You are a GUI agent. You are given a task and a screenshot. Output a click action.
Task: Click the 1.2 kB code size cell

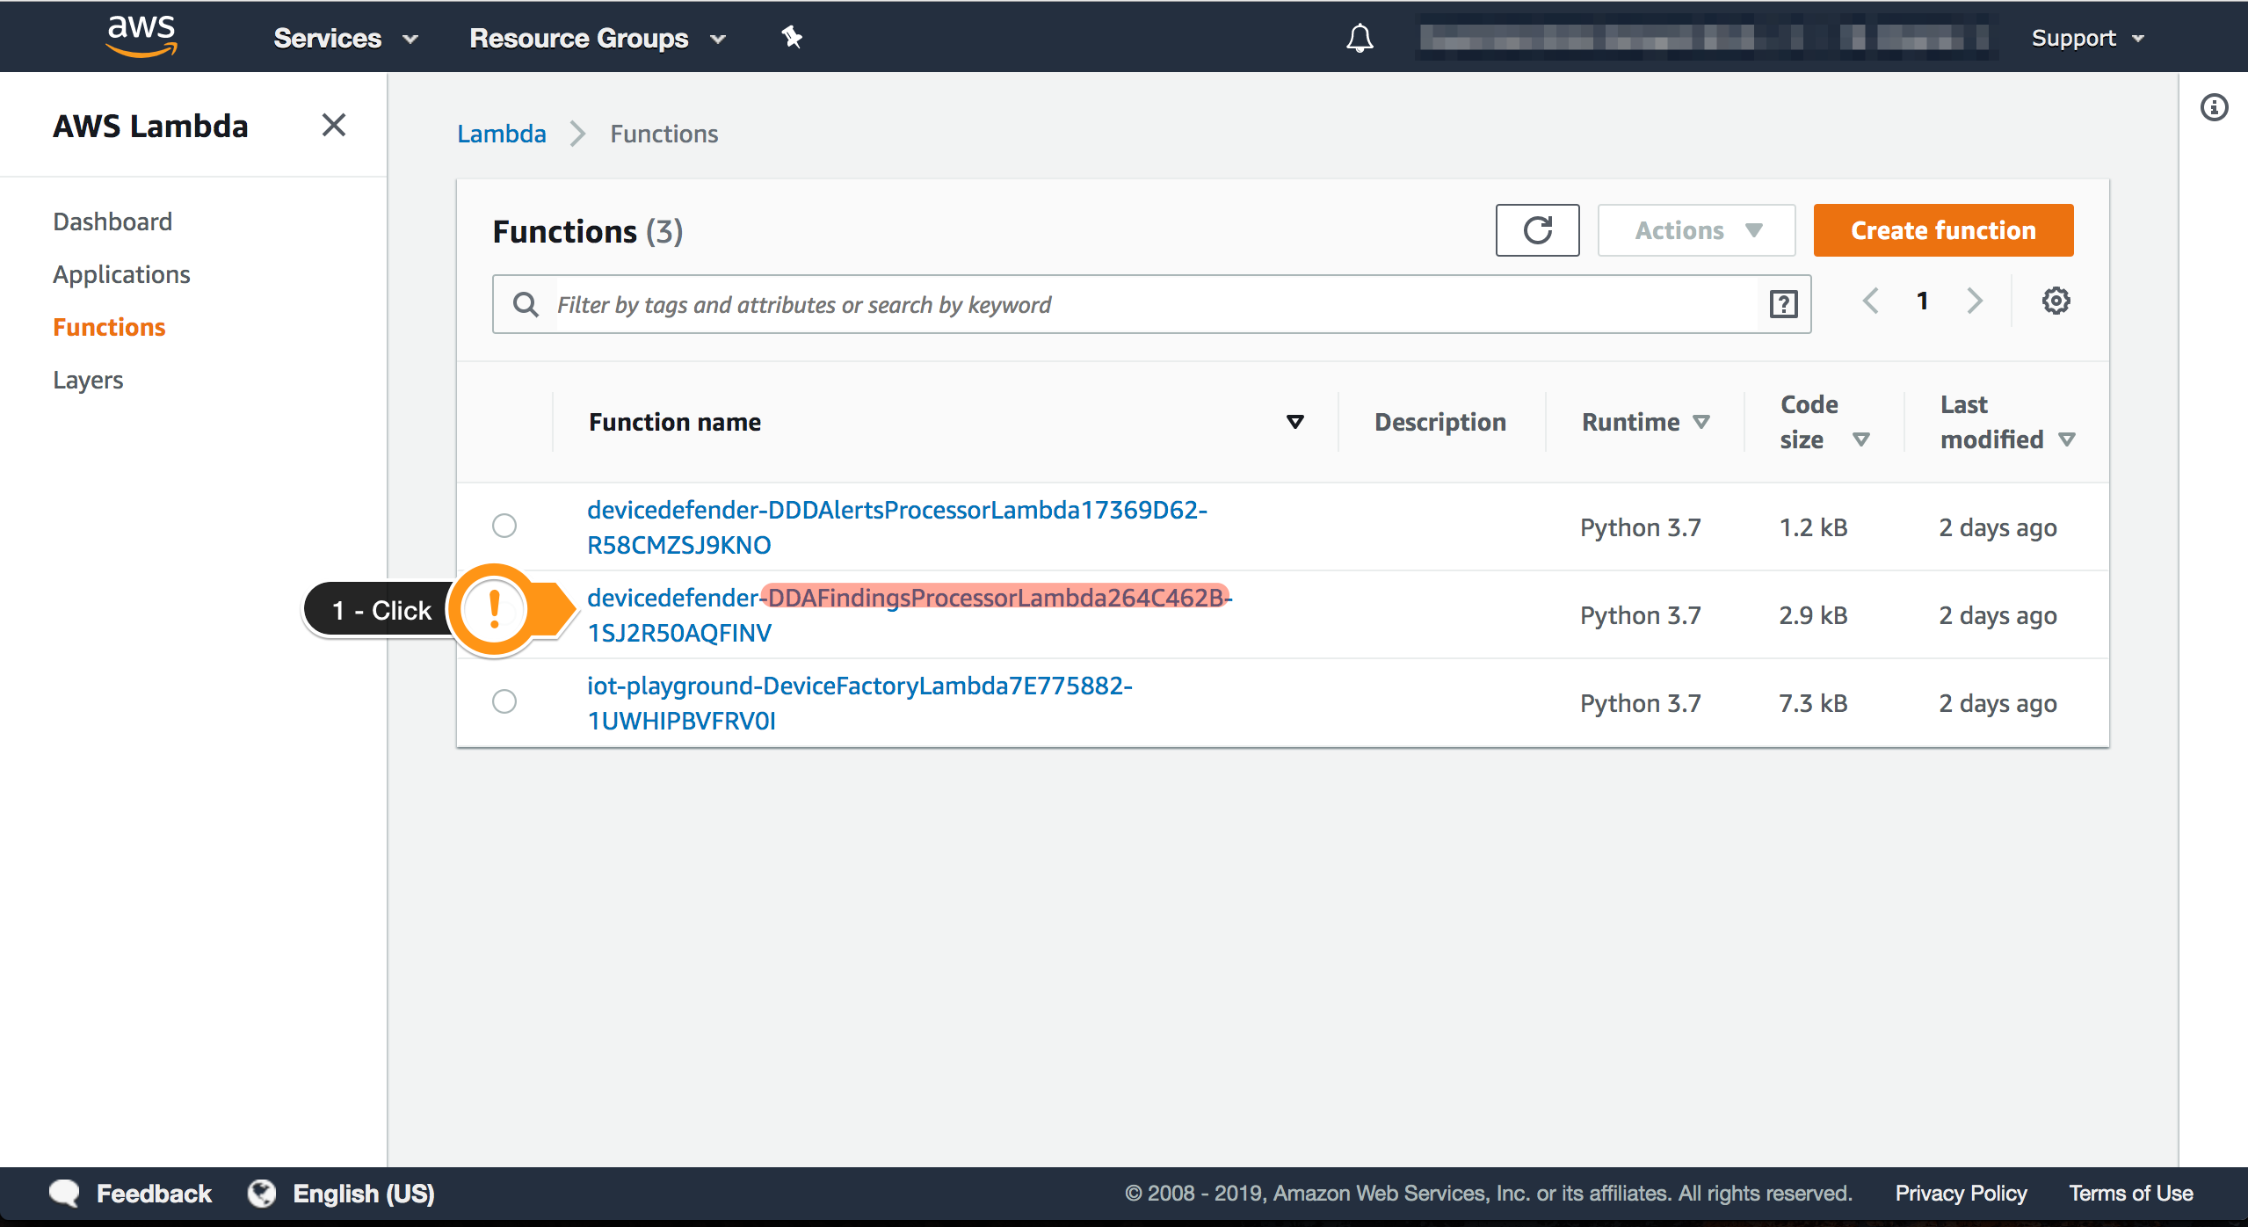[x=1813, y=527]
